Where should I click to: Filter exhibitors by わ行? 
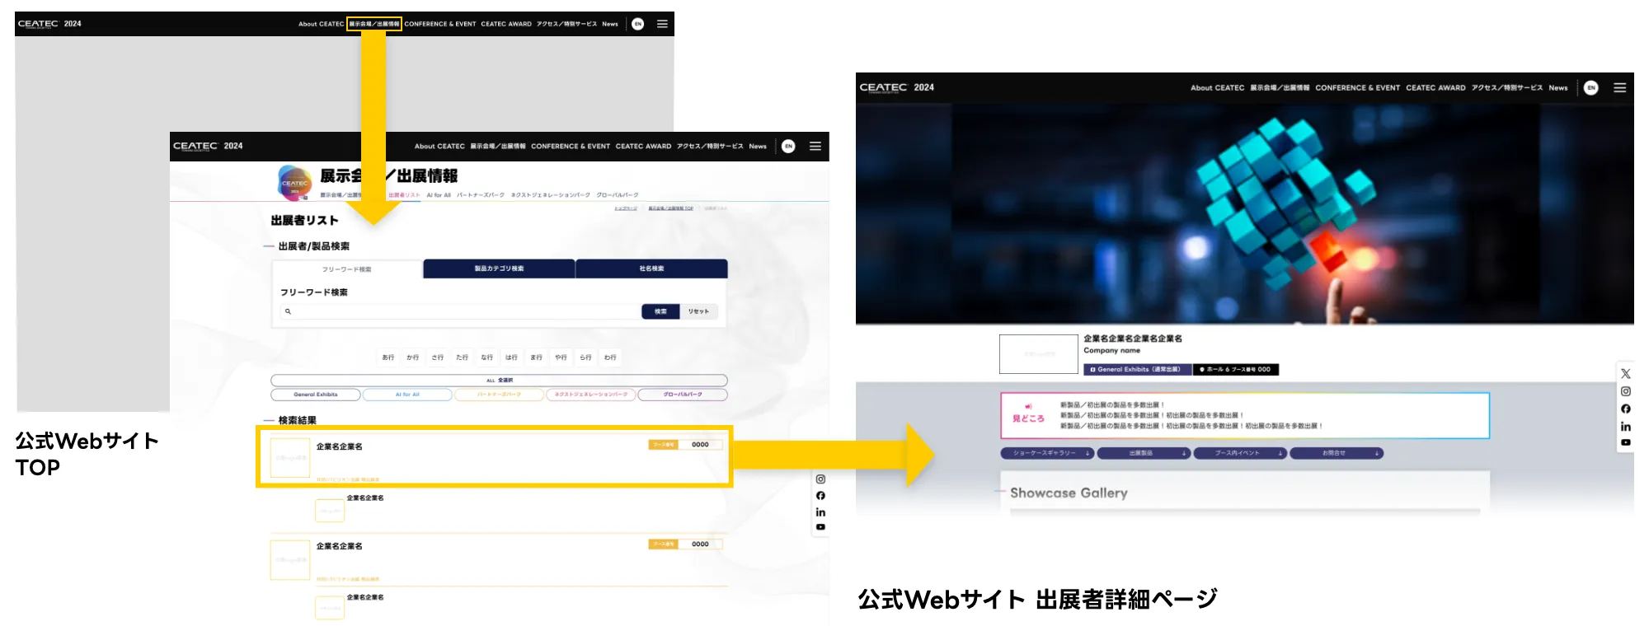610,357
